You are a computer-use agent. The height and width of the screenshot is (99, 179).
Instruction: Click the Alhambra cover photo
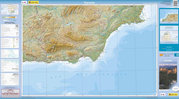click(168, 76)
